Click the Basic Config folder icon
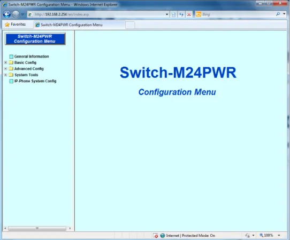 11,62
